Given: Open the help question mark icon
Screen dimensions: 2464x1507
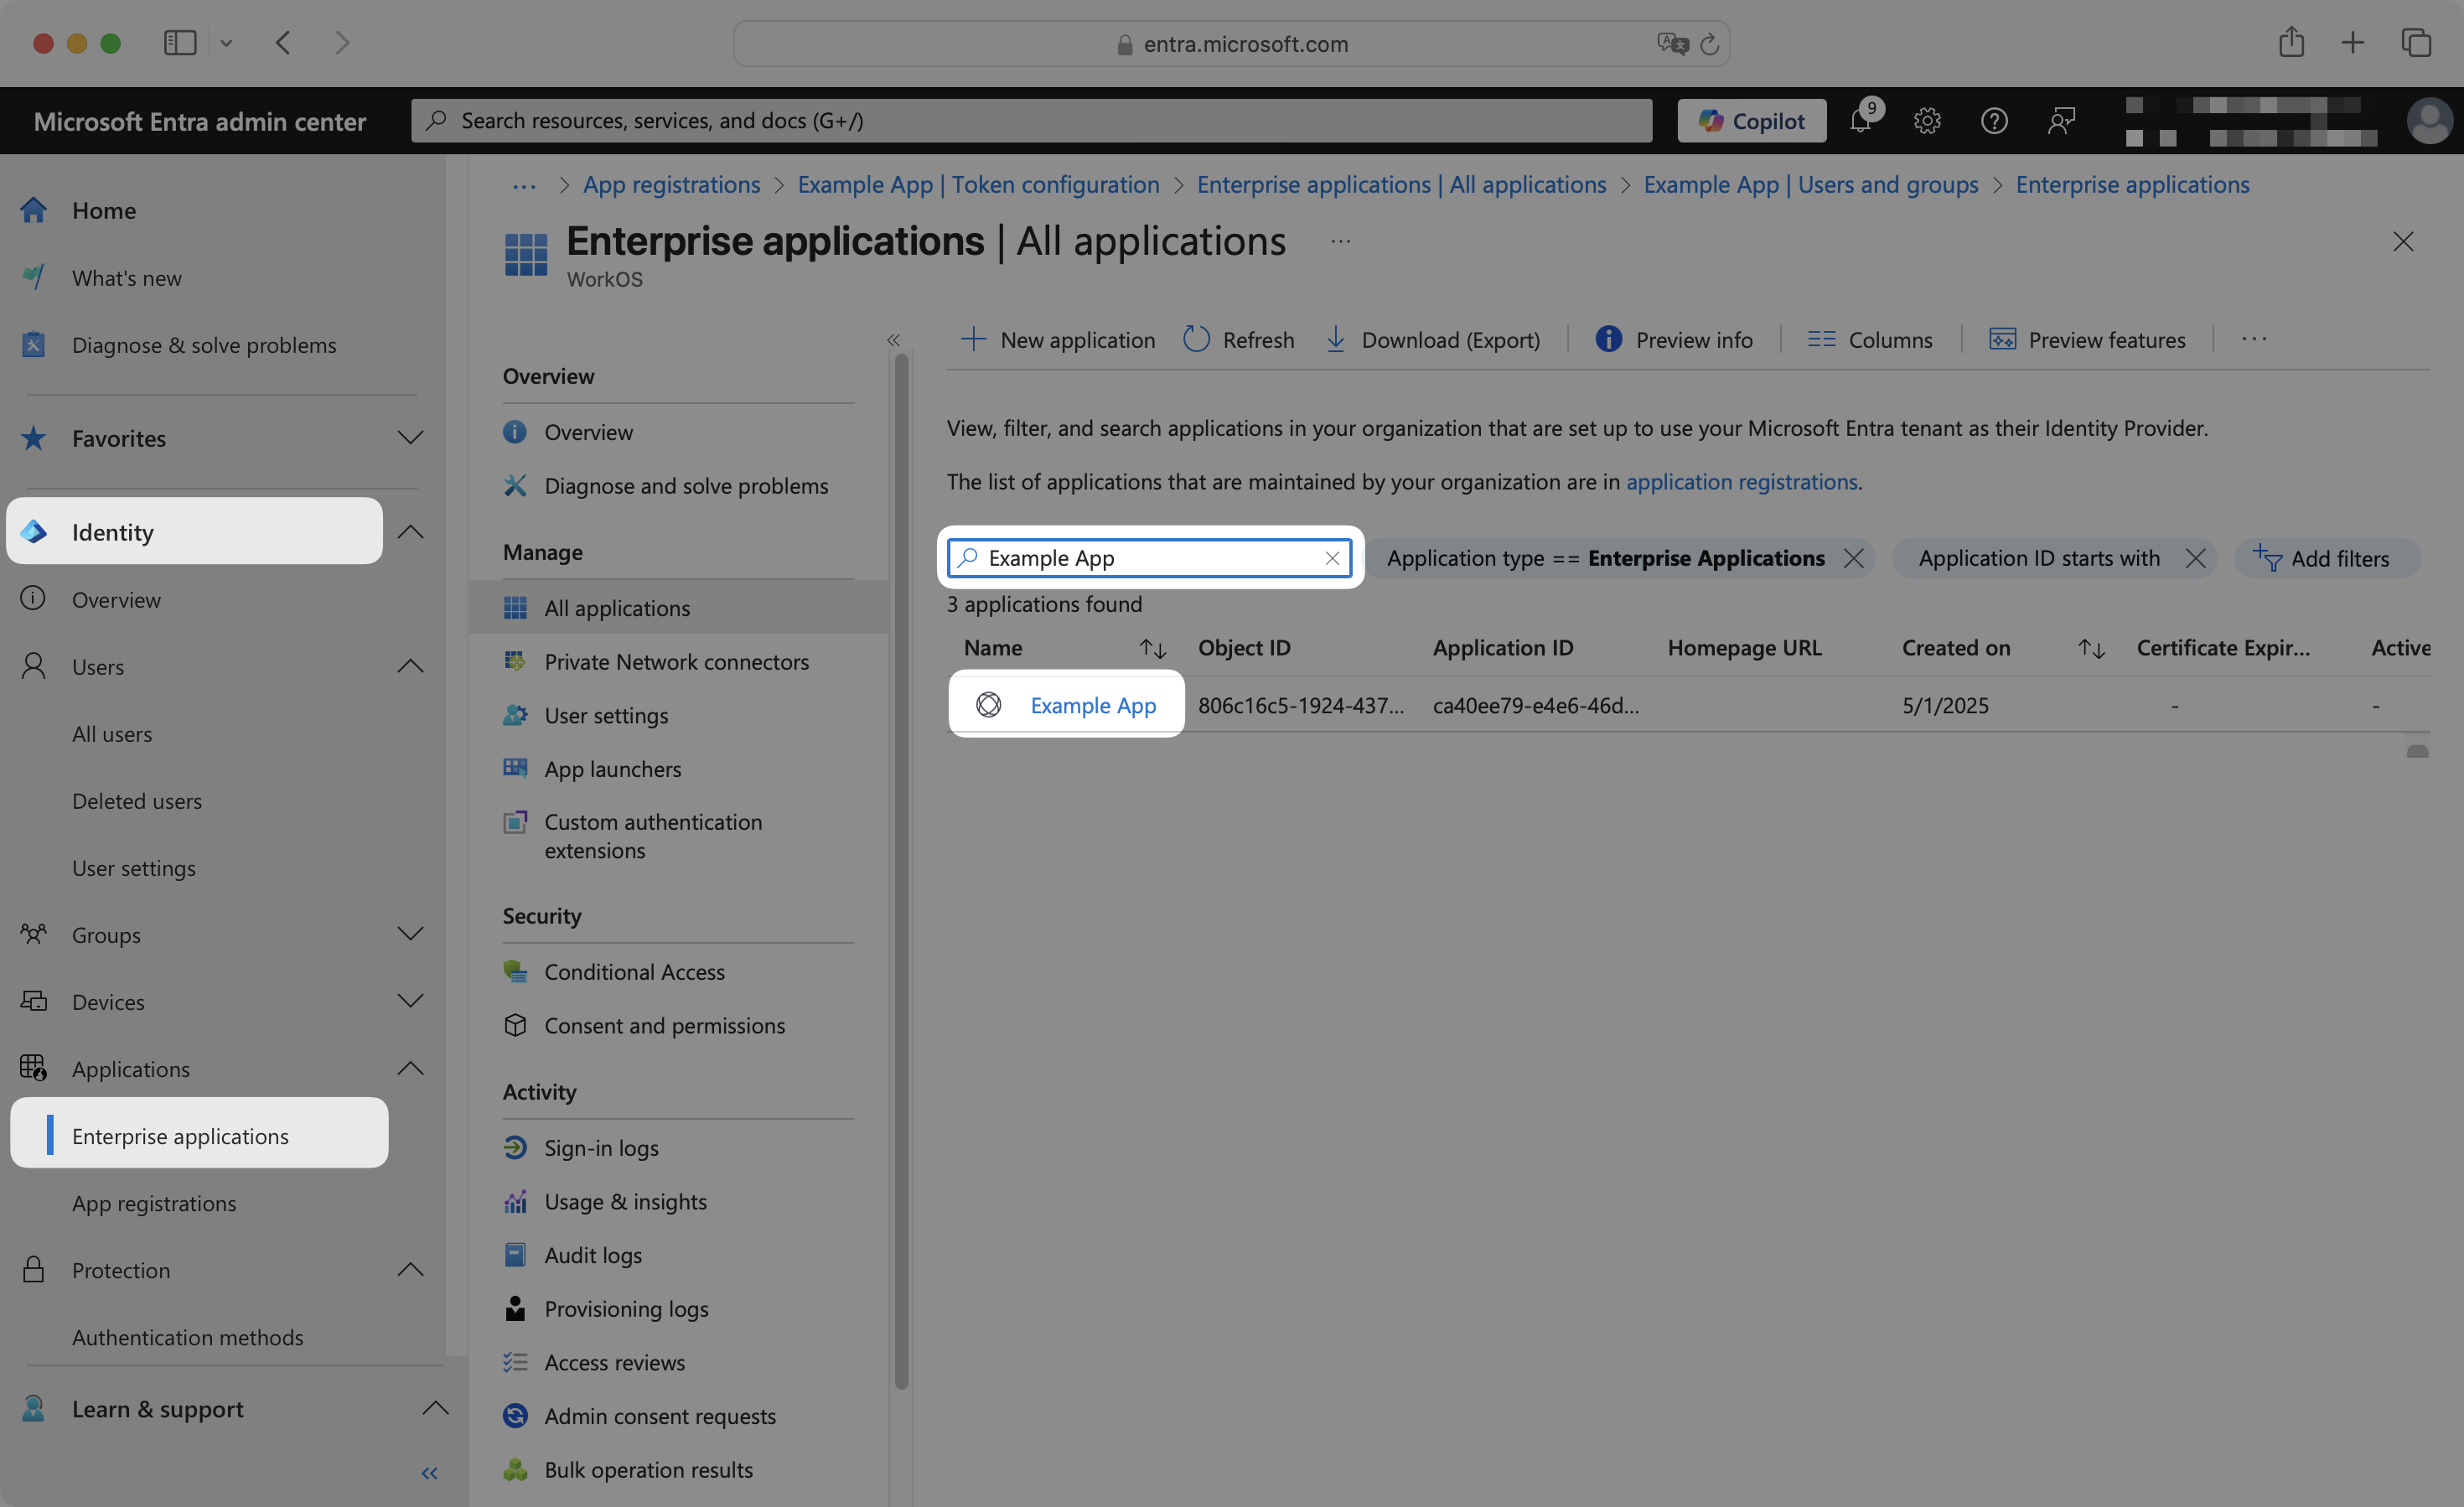Looking at the screenshot, I should coord(1993,120).
